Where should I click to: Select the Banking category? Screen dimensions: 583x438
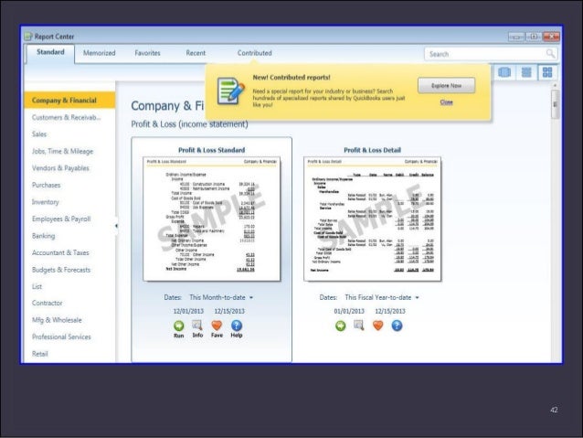coord(43,236)
